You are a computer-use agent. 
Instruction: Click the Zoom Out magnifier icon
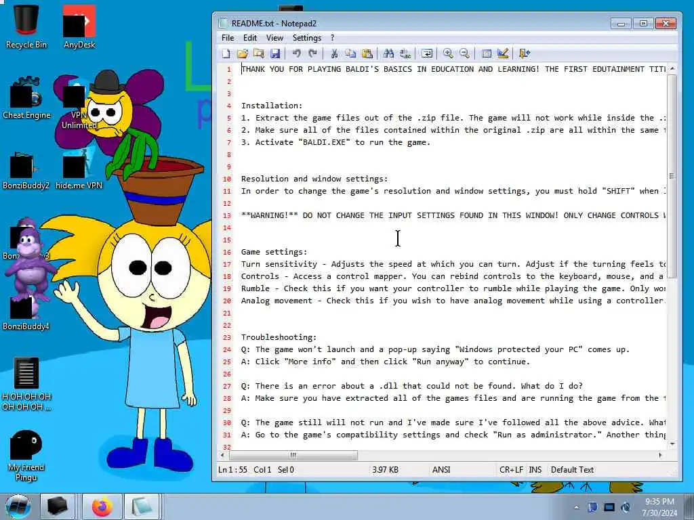(x=464, y=53)
